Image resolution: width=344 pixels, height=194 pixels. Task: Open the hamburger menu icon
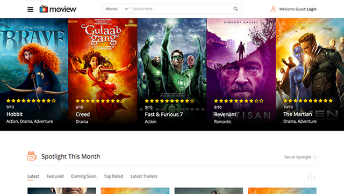coord(30,9)
